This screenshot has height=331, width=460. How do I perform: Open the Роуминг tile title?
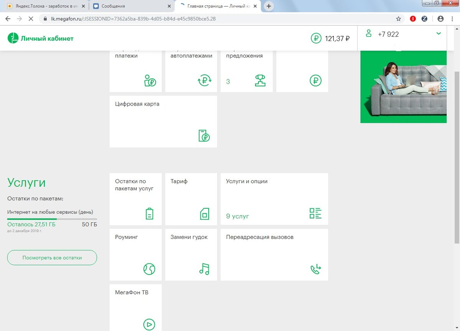click(127, 237)
